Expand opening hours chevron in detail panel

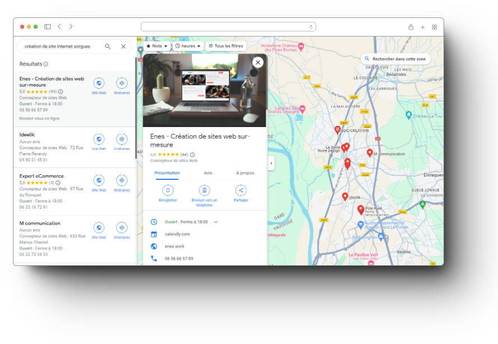[216, 222]
